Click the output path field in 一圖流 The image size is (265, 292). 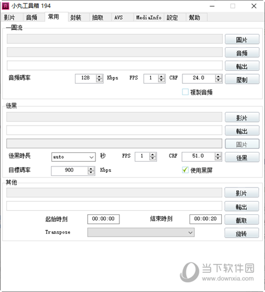(115, 65)
